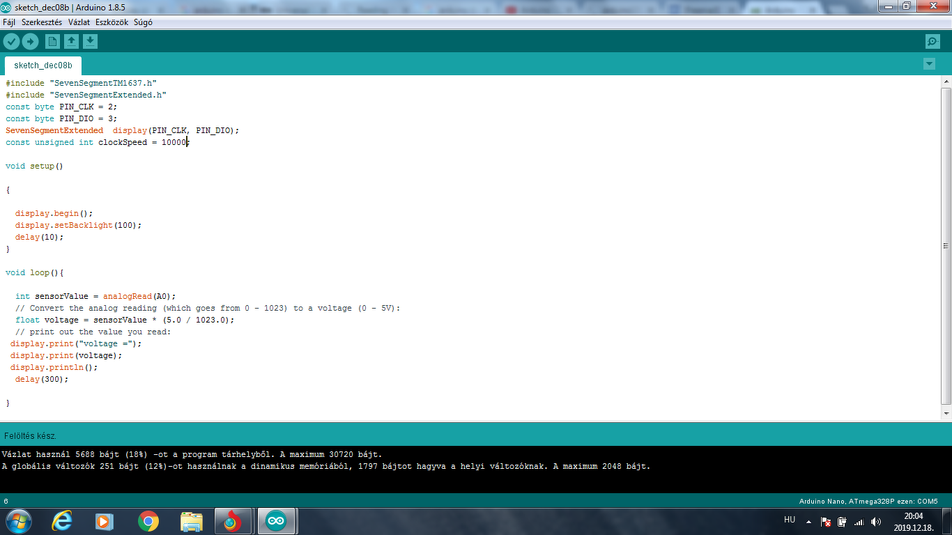
Task: Select the sketch_dec08b tab
Action: coord(43,65)
